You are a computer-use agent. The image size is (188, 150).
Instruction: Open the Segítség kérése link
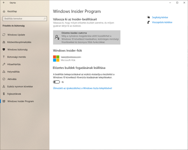(x=160, y=17)
